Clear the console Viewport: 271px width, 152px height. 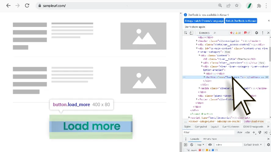point(192,145)
